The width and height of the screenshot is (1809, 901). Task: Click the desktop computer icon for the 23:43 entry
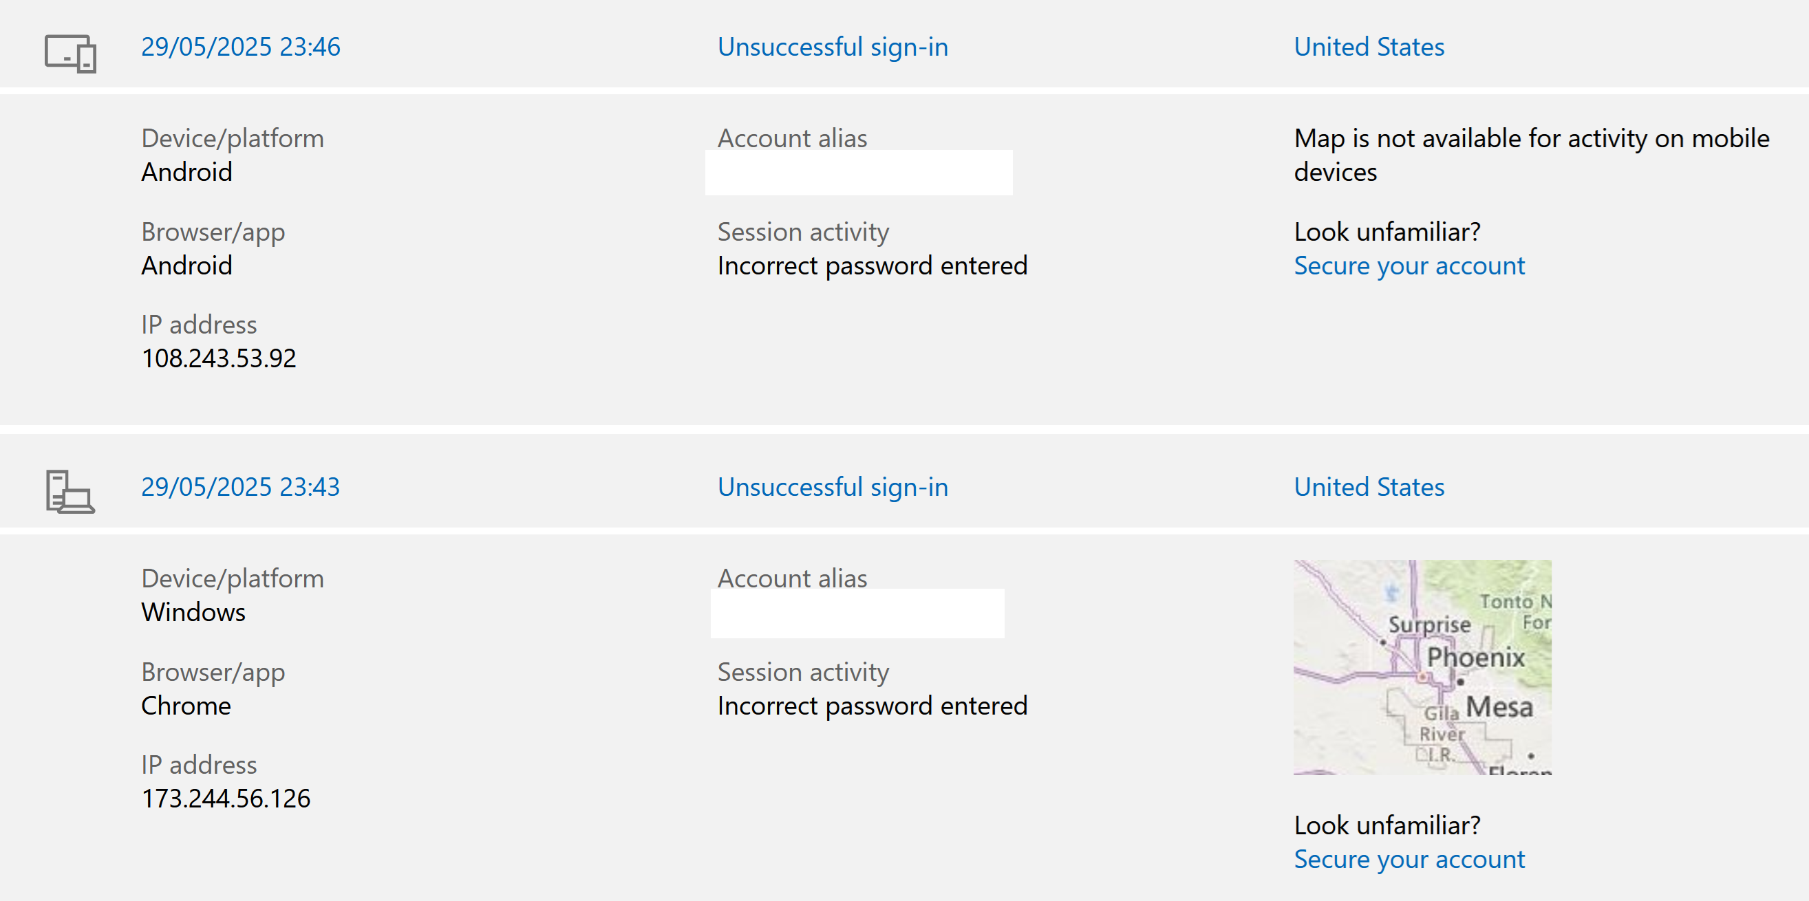click(70, 492)
